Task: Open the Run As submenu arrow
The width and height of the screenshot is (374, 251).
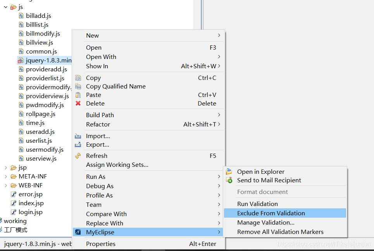Action: pos(219,177)
